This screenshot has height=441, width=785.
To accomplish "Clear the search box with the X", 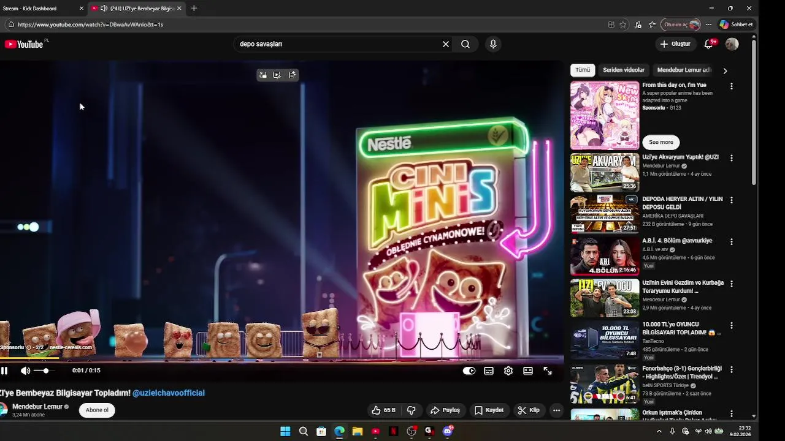I will 446,44.
